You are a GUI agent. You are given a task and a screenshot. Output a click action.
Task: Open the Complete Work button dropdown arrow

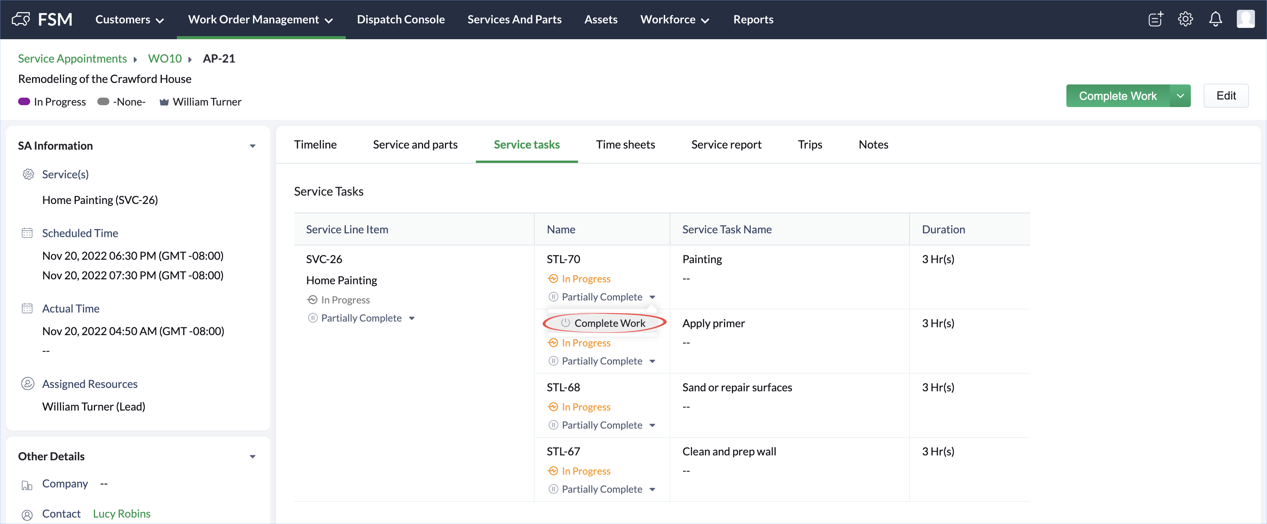(x=1180, y=96)
